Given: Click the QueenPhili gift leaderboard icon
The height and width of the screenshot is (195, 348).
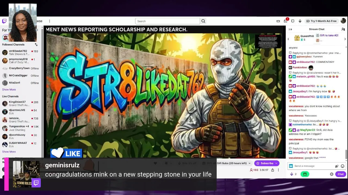Looking at the screenshot, I should pyautogui.click(x=297, y=38).
